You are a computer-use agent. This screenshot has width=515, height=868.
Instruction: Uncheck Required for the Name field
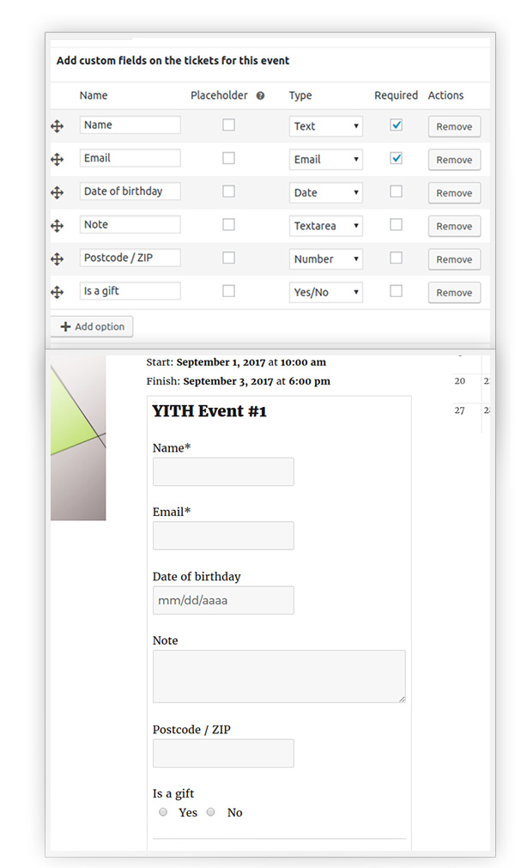pyautogui.click(x=396, y=124)
